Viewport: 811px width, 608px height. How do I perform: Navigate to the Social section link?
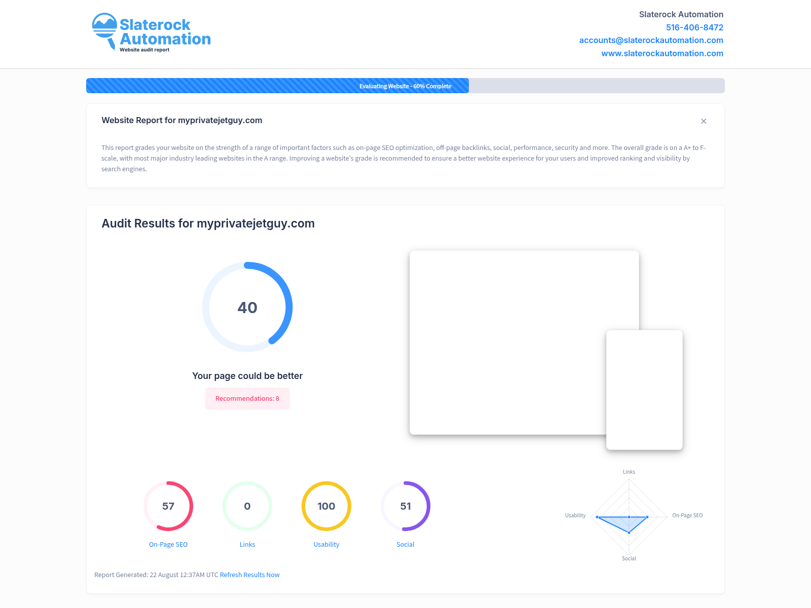405,544
